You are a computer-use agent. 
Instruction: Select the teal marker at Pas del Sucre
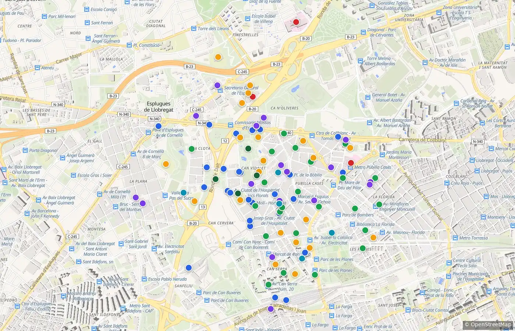(x=184, y=193)
